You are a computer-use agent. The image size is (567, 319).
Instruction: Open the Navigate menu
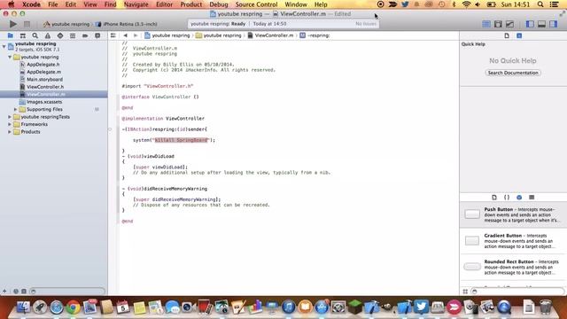click(x=136, y=4)
